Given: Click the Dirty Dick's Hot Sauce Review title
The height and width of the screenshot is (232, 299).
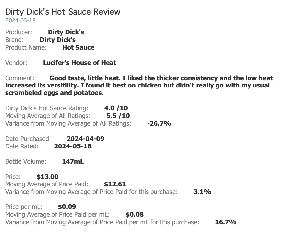Looking at the screenshot, I should tap(63, 12).
